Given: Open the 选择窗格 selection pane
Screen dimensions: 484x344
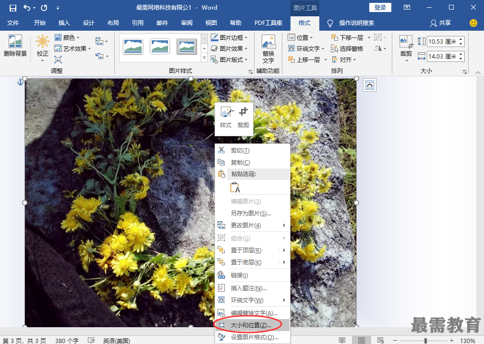Looking at the screenshot, I should pyautogui.click(x=347, y=49).
